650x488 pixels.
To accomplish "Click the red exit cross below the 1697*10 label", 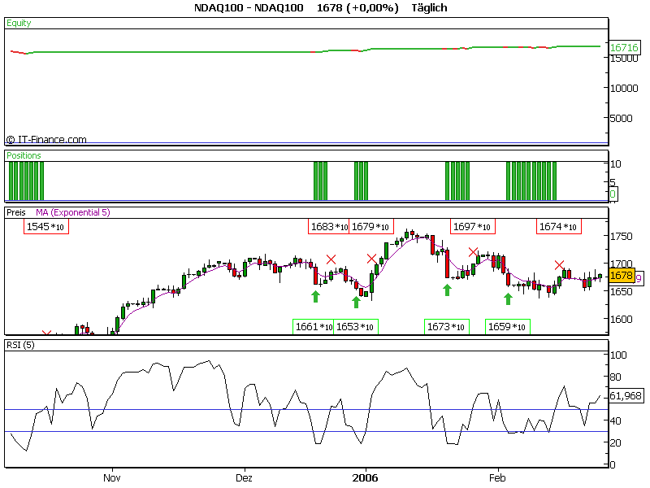I will 473,252.
